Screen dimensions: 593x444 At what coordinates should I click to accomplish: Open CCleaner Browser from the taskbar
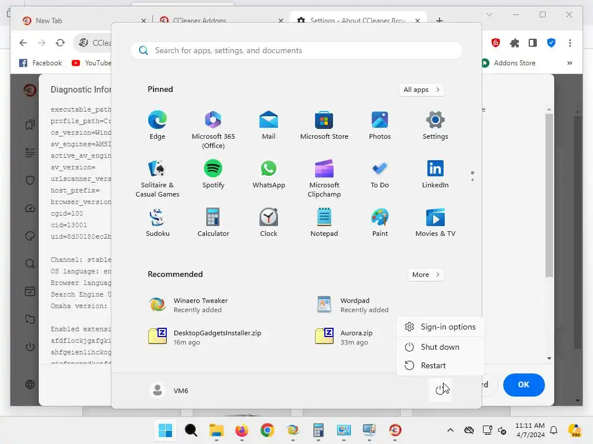coord(395,430)
